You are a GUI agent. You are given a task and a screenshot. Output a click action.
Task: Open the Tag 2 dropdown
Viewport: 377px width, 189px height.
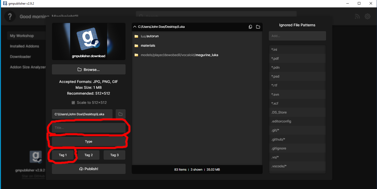[x=89, y=155]
